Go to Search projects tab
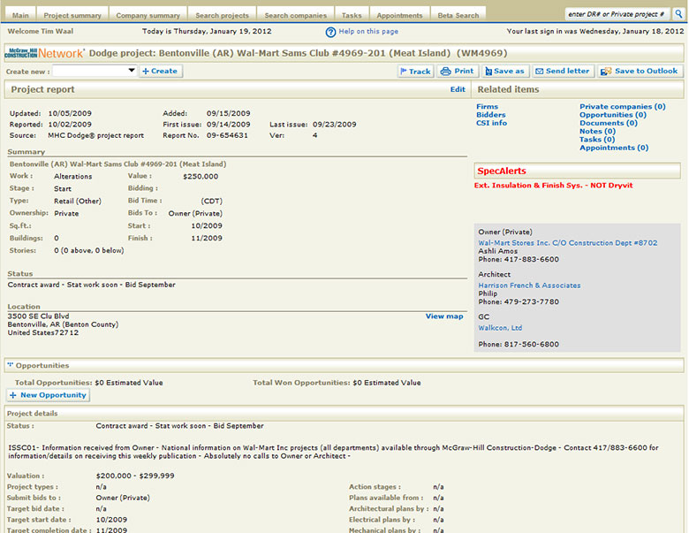The image size is (689, 533). click(x=222, y=15)
